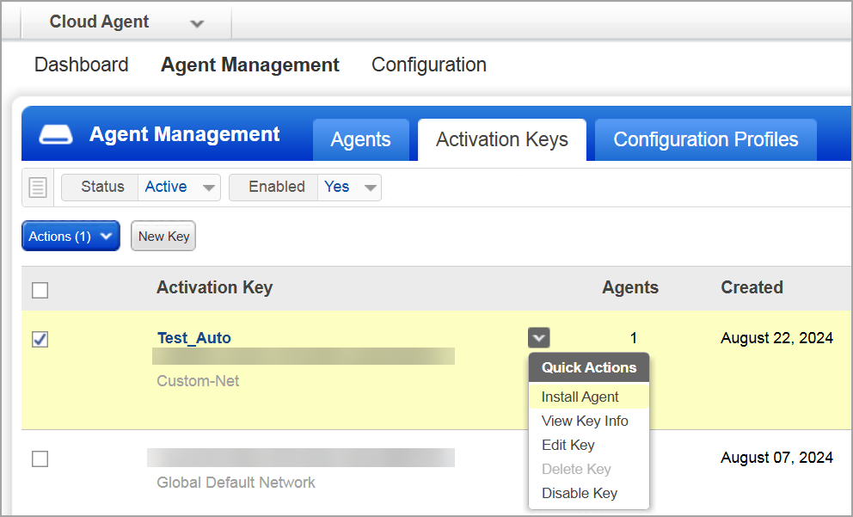Switch to the Agents tab

360,138
